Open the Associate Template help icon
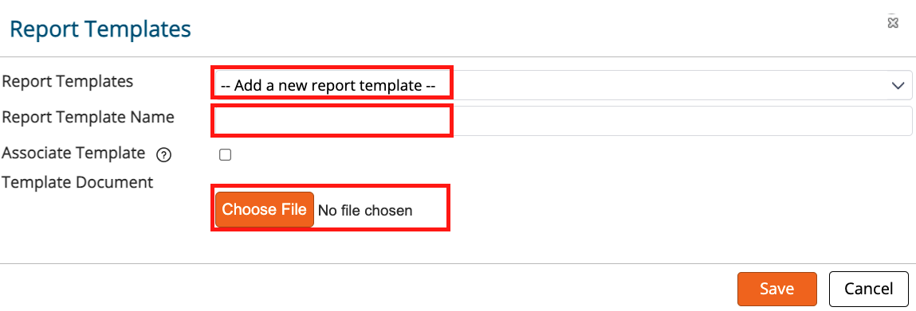This screenshot has width=916, height=311. pos(164,155)
